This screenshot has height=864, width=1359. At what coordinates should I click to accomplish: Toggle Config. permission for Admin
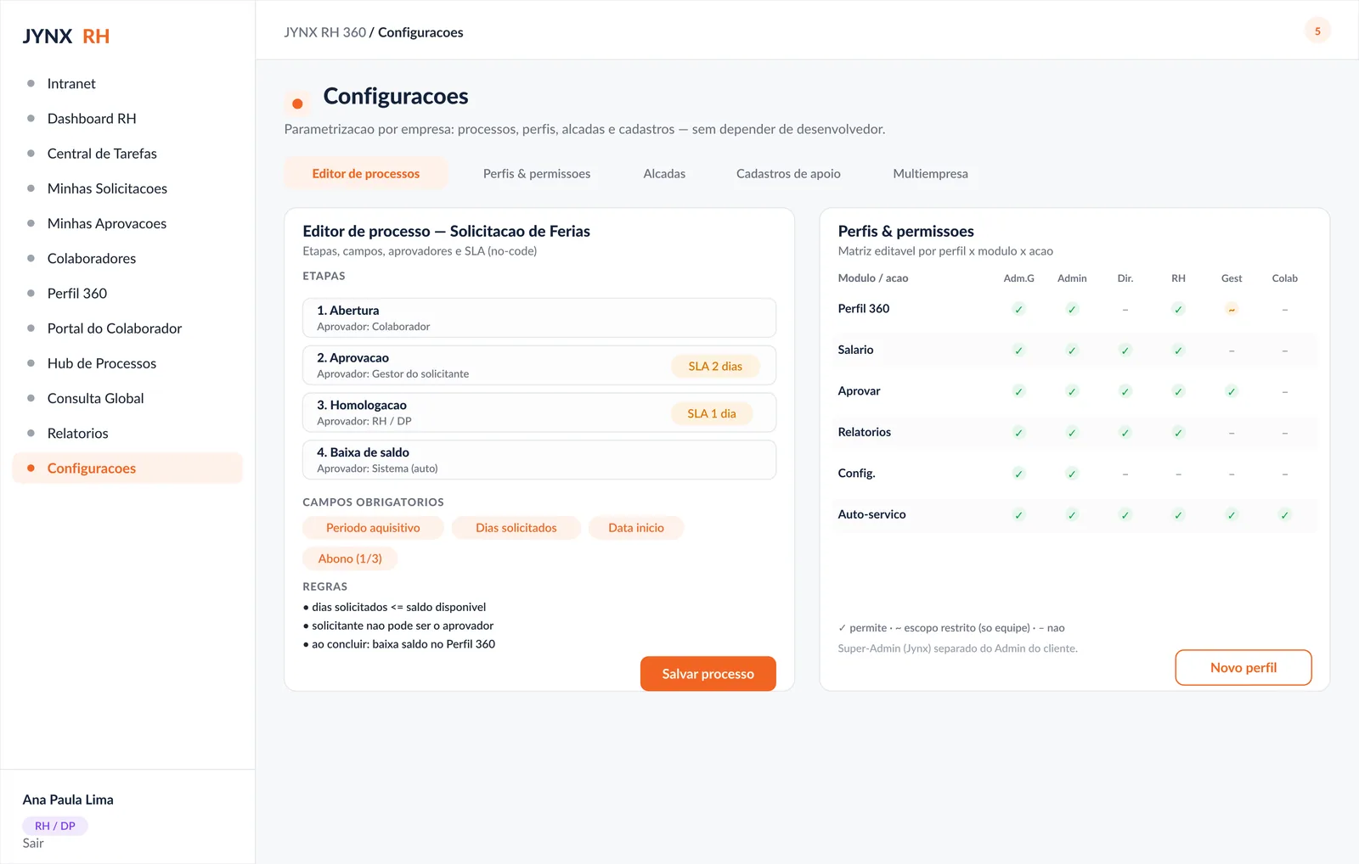click(x=1072, y=474)
